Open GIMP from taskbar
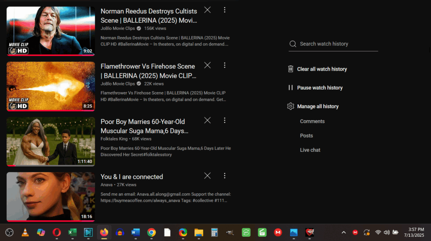This screenshot has width=431, height=241. [230, 233]
